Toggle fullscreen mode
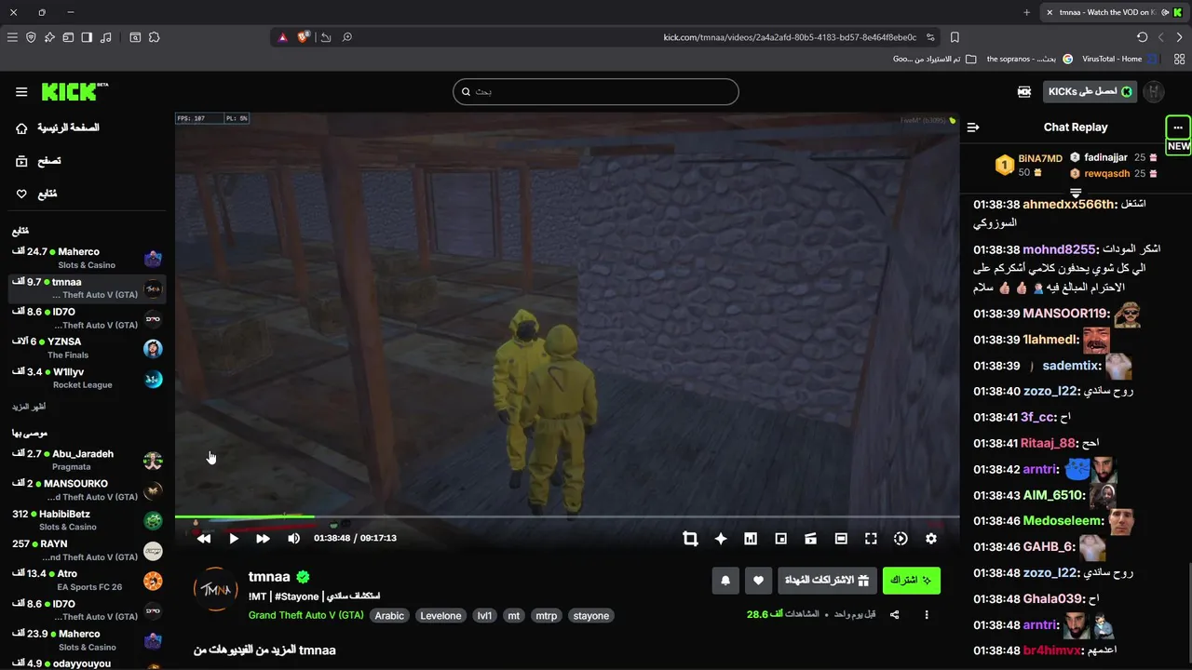Image resolution: width=1192 pixels, height=670 pixels. 871,539
